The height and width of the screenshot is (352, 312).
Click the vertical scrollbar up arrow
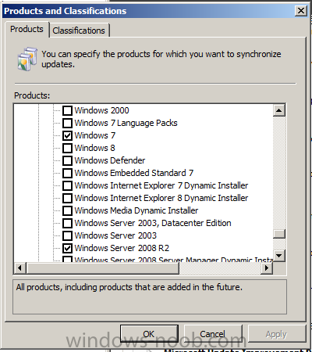pos(279,110)
